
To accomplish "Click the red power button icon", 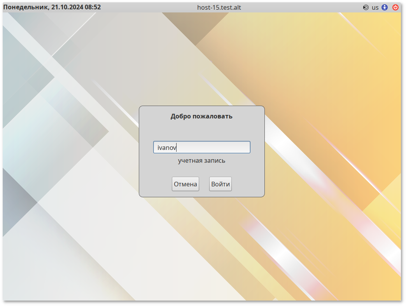I will coord(395,7).
